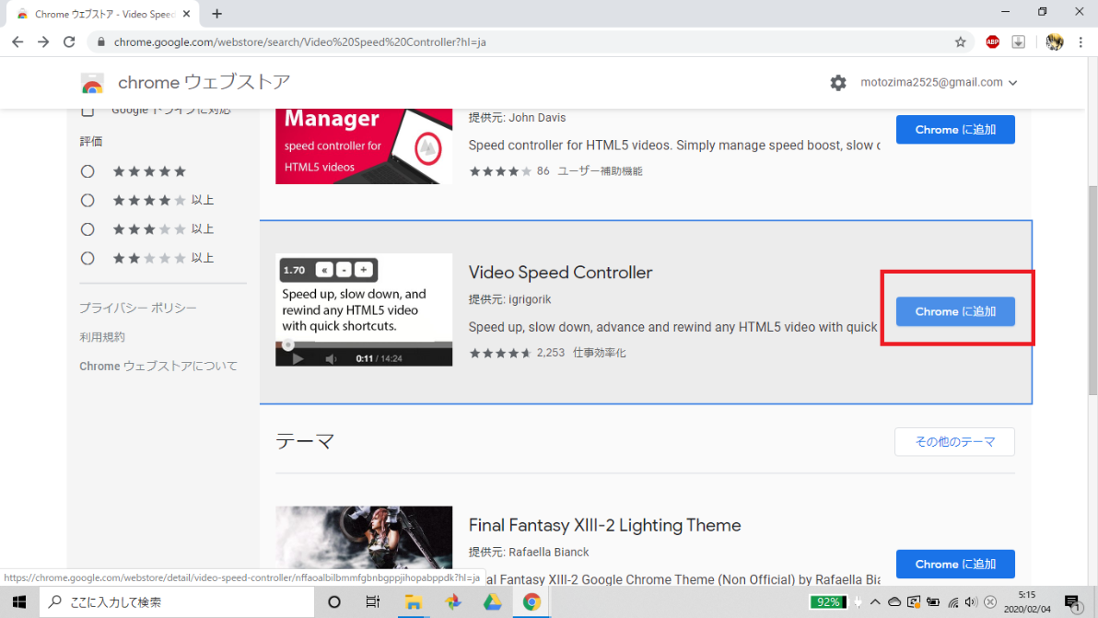Image resolution: width=1098 pixels, height=618 pixels.
Task: Open Google Drive from the taskbar
Action: tap(492, 602)
